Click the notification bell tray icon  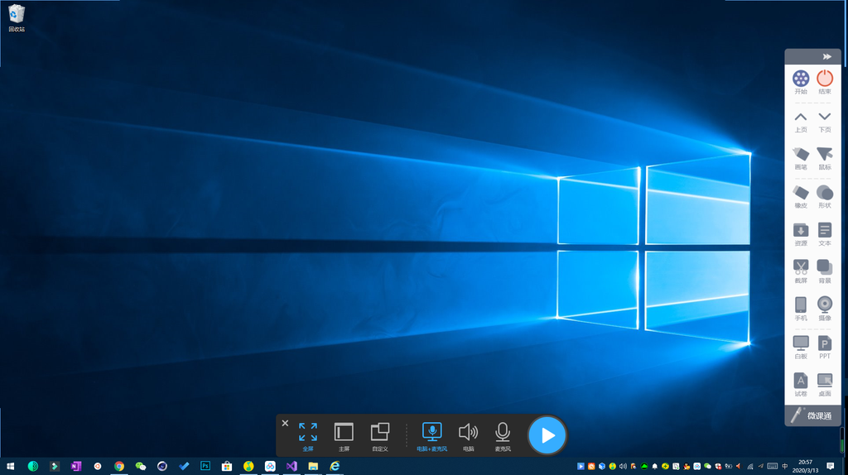click(654, 467)
